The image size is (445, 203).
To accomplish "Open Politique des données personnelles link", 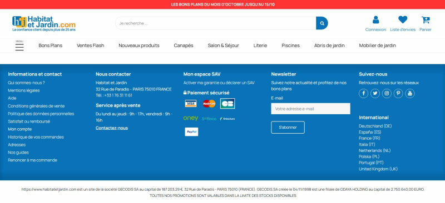I will tap(41, 114).
